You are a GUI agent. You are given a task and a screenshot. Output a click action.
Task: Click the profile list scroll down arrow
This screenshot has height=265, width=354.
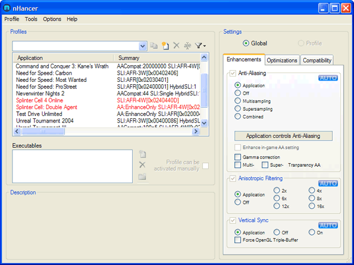[204, 123]
